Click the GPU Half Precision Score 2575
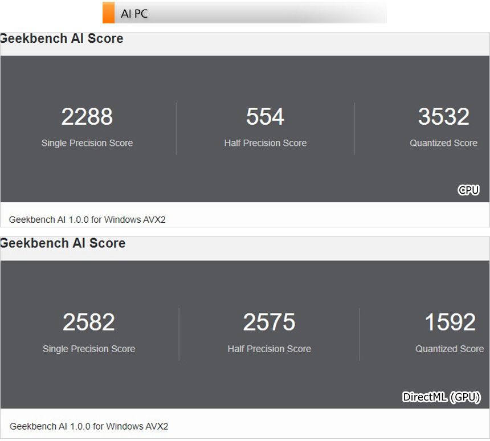The width and height of the screenshot is (490, 441). pyautogui.click(x=269, y=322)
